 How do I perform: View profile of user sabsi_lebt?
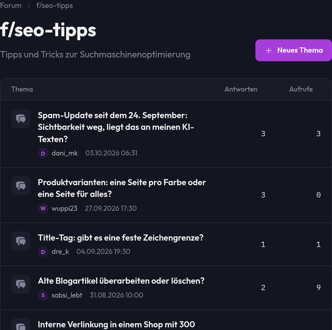(x=67, y=295)
